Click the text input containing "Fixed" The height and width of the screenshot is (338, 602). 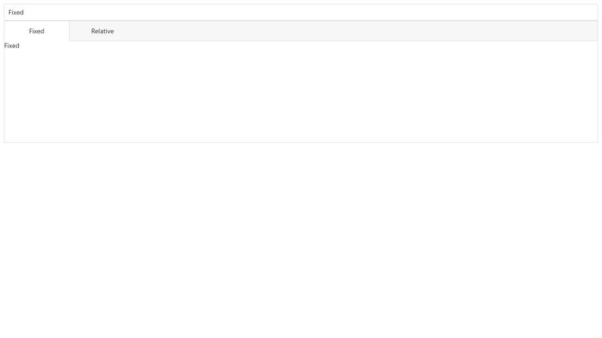tap(301, 12)
